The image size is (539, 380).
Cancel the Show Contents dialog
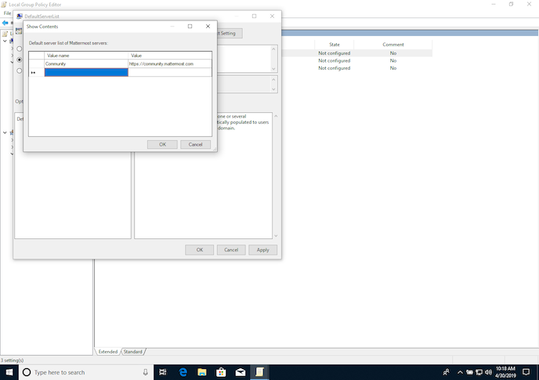(195, 144)
